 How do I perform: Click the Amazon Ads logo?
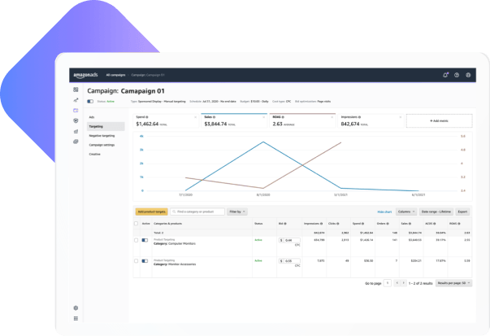pos(85,74)
